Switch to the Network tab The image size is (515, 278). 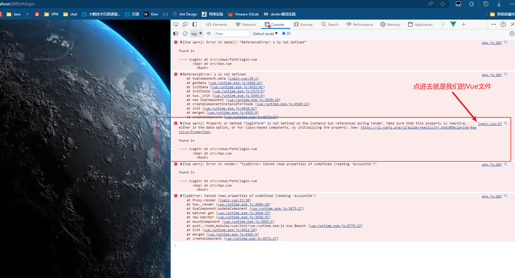tap(245, 24)
